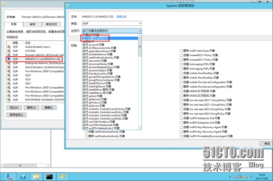This screenshot has height=181, width=273.
Task: Click the user icon on the SYSTEM row
Action: [x=9, y=51]
